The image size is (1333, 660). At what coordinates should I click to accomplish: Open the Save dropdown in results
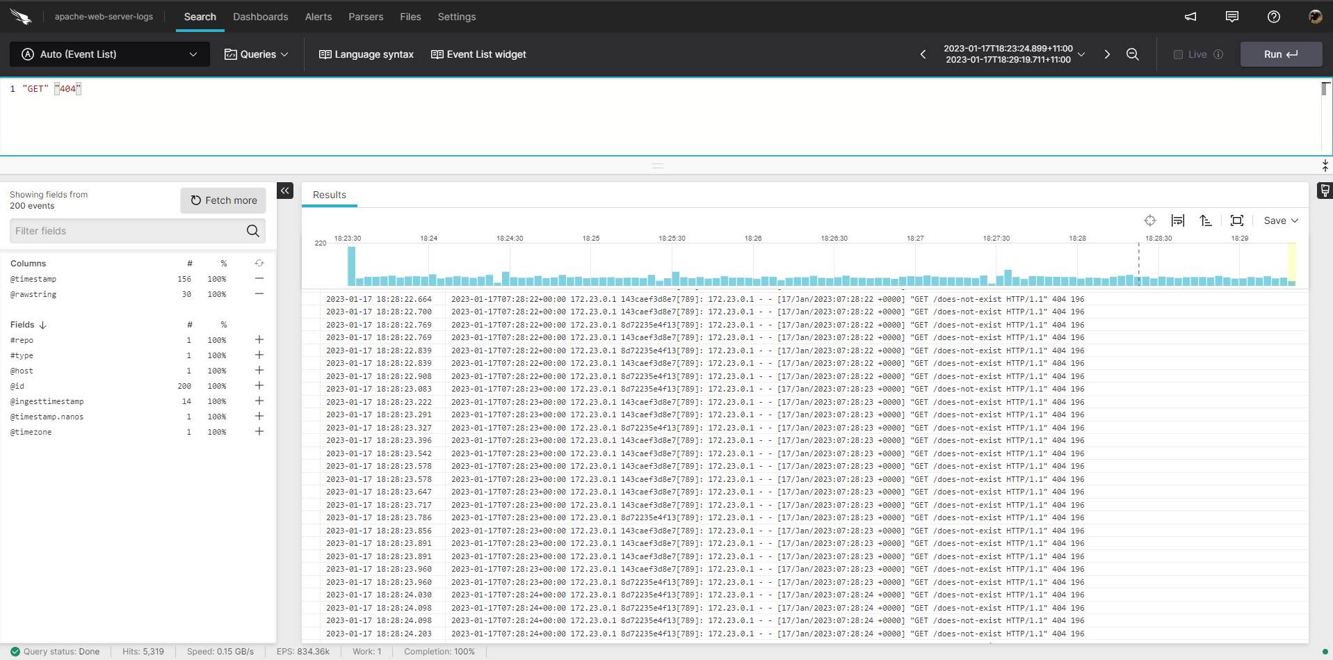[1280, 220]
